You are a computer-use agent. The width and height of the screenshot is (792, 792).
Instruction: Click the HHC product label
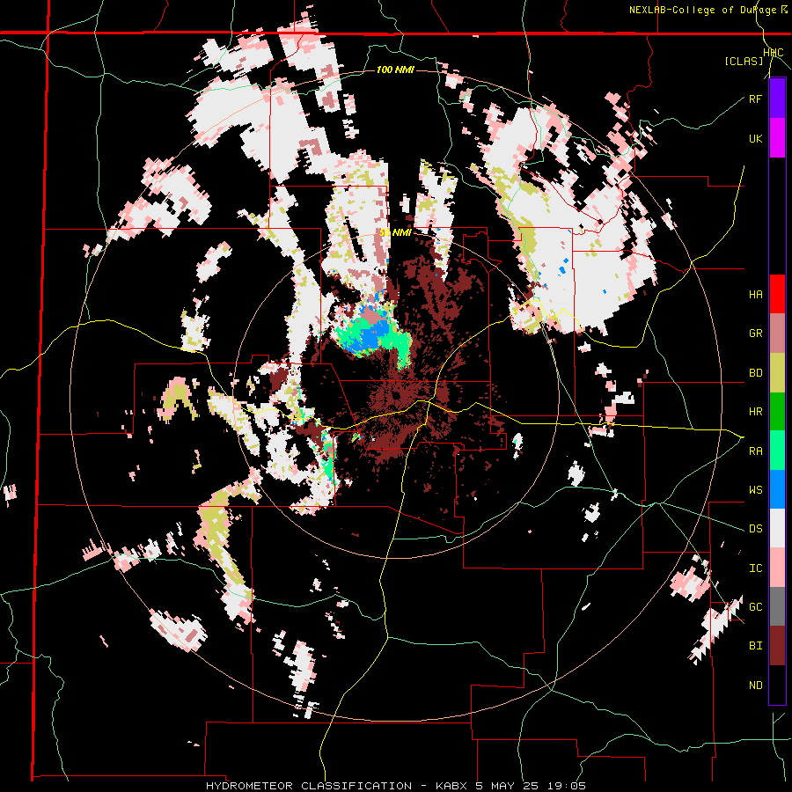pos(773,53)
